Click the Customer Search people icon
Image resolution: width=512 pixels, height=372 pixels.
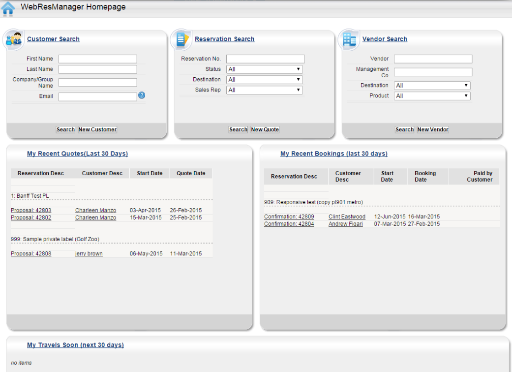(x=13, y=39)
